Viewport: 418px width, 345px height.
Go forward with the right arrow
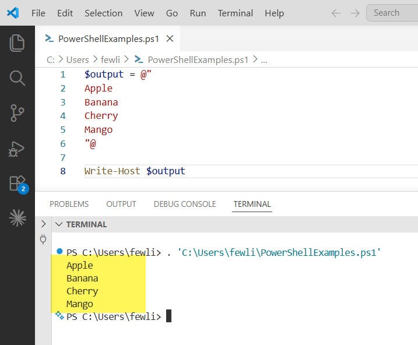pyautogui.click(x=355, y=13)
